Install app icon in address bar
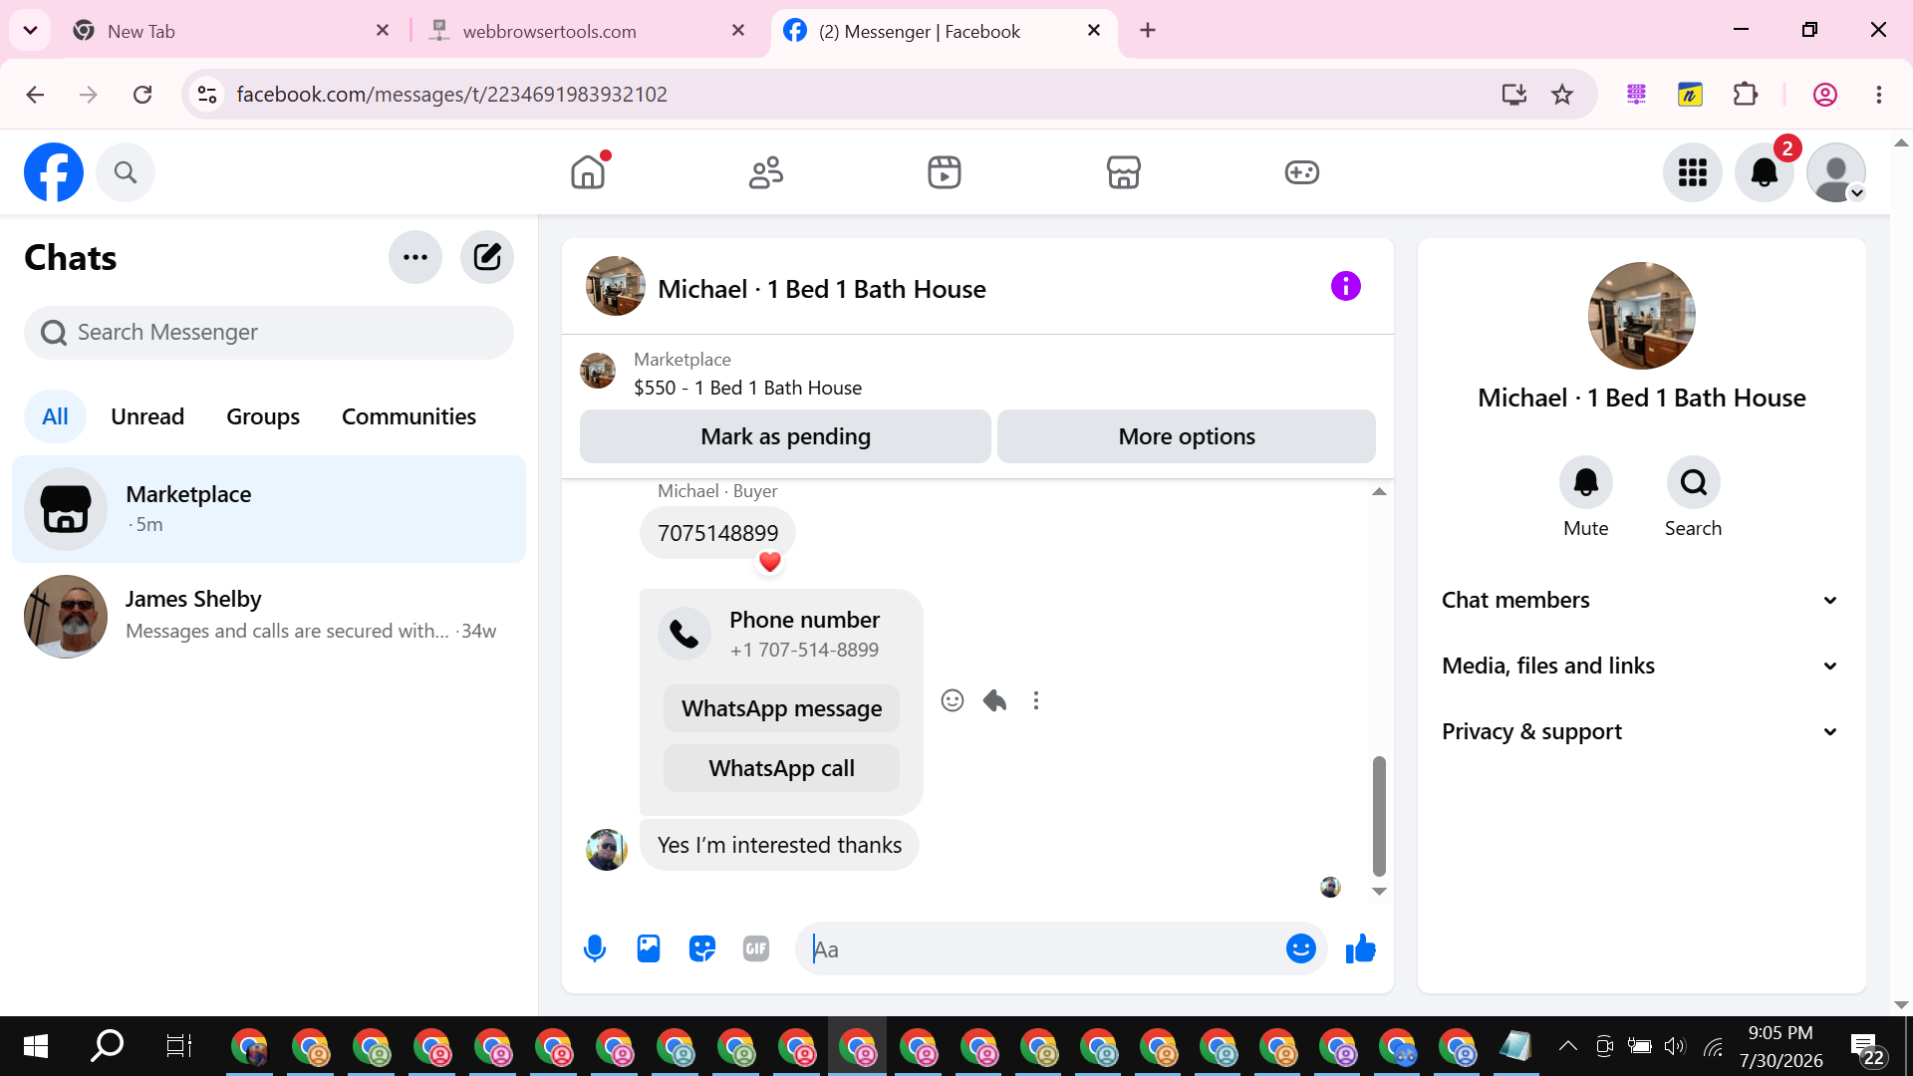1913x1076 pixels. pos(1514,95)
